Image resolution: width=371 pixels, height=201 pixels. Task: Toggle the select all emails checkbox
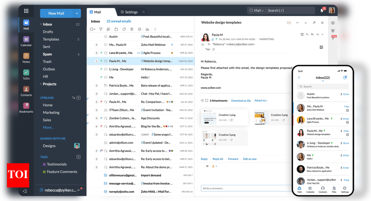tap(92, 29)
